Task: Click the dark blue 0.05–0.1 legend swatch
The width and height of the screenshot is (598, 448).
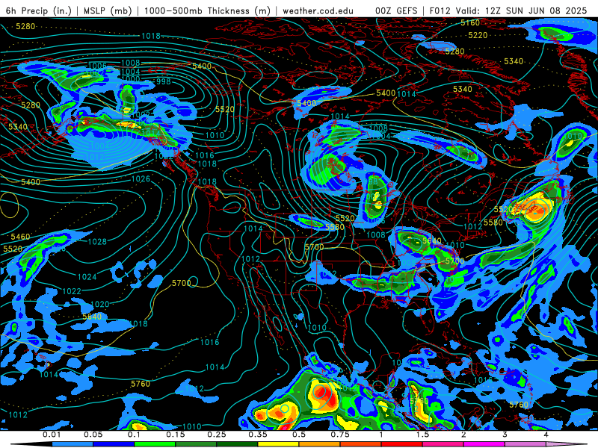Action: point(114,444)
